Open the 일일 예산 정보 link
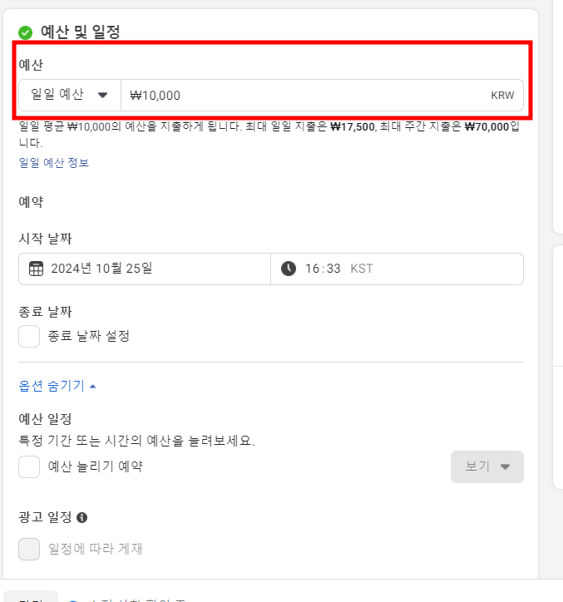The image size is (563, 602). tap(54, 163)
